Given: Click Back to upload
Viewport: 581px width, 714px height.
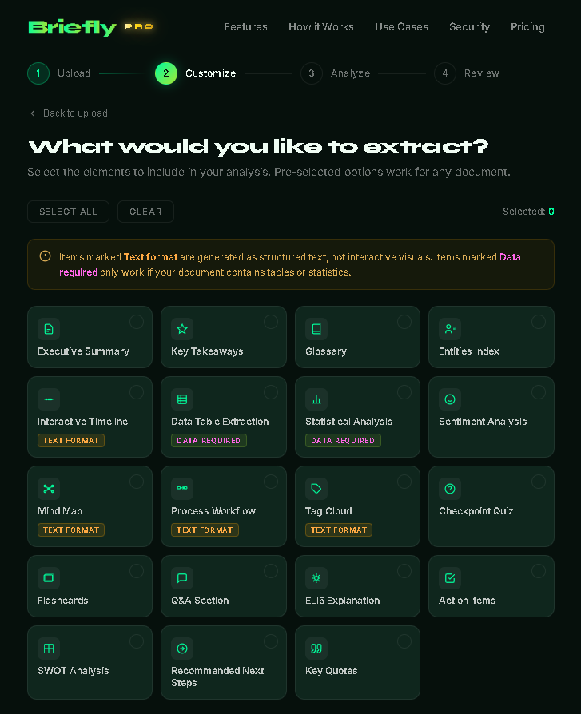Looking at the screenshot, I should pos(68,113).
